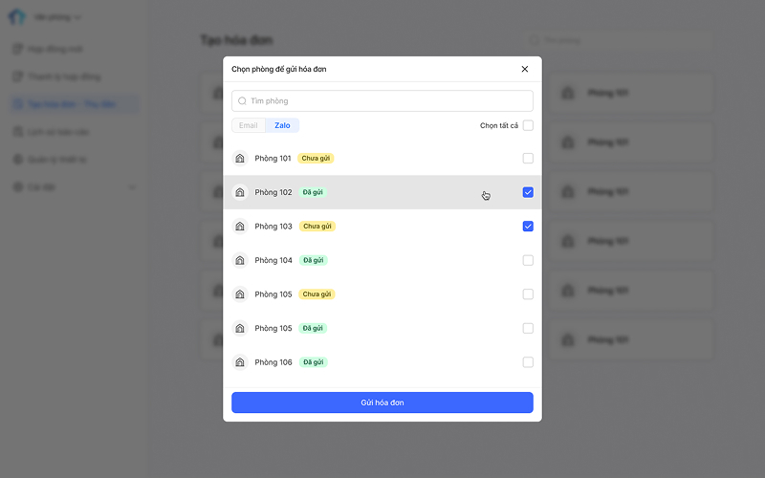765x478 pixels.
Task: Click the Đã gửi badge on Phòng 102
Action: [x=313, y=192]
